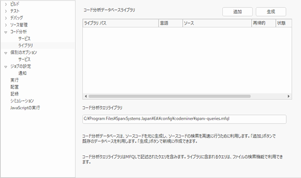
Task: Expand the テスト tree node
Action: click(x=5, y=11)
